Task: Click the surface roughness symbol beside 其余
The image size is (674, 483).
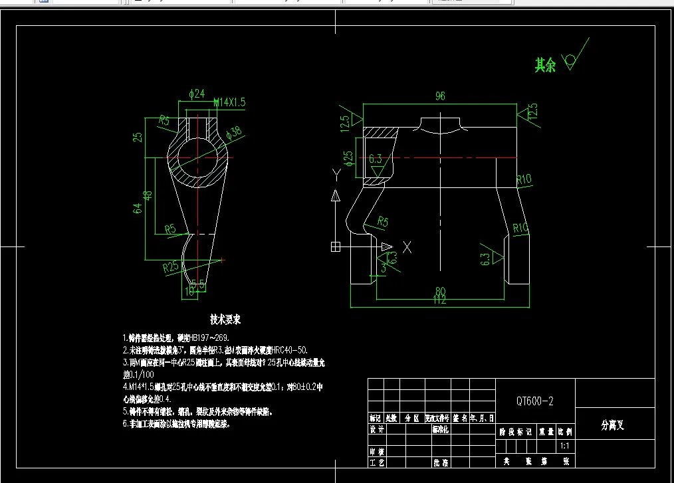Action: pyautogui.click(x=575, y=55)
